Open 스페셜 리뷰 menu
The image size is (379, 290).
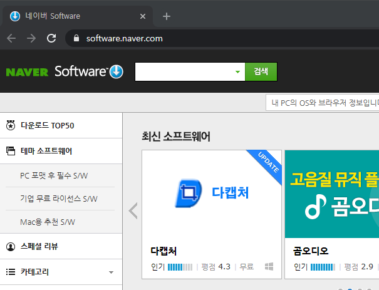pos(39,247)
